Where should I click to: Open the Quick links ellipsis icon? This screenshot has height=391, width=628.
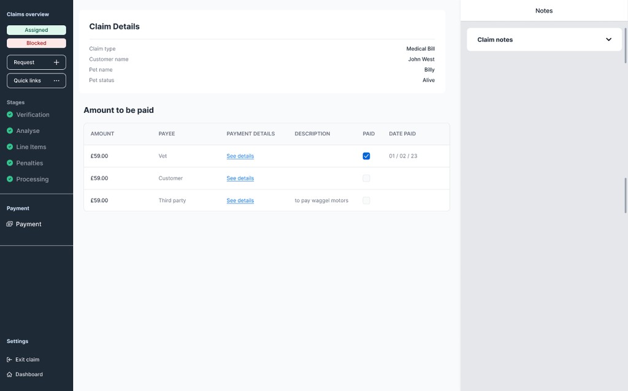coord(56,80)
